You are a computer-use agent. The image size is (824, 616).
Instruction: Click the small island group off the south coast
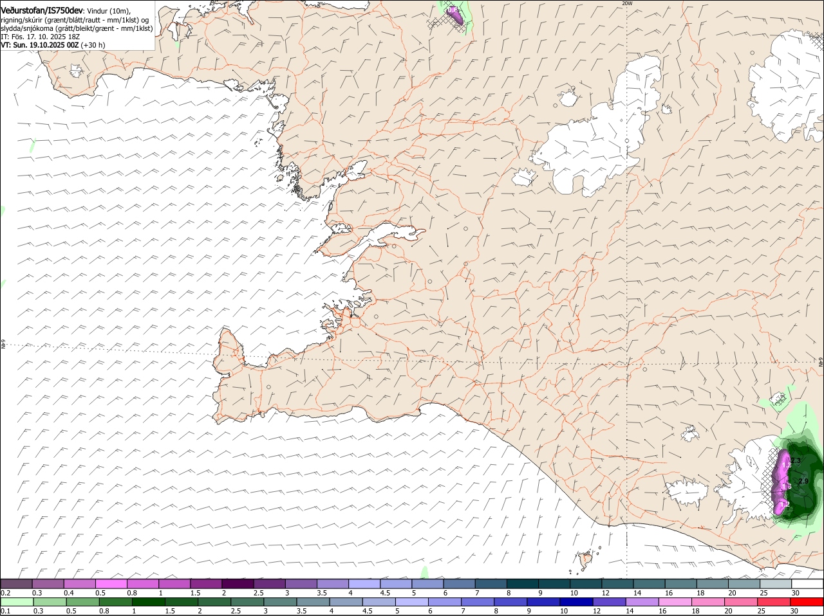pyautogui.click(x=586, y=559)
